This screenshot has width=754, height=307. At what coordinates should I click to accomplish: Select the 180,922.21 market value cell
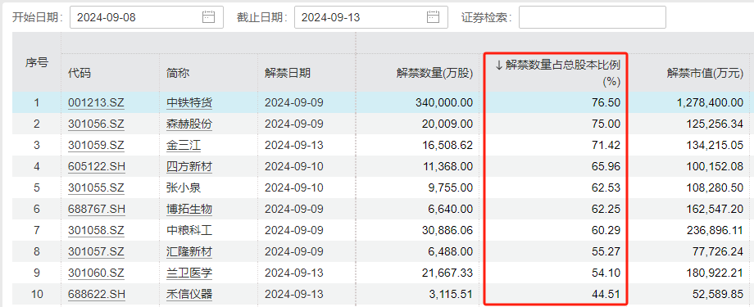coord(714,273)
